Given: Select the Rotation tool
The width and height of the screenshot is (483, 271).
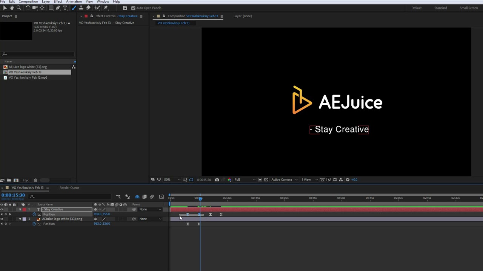Looking at the screenshot, I should click(x=28, y=8).
